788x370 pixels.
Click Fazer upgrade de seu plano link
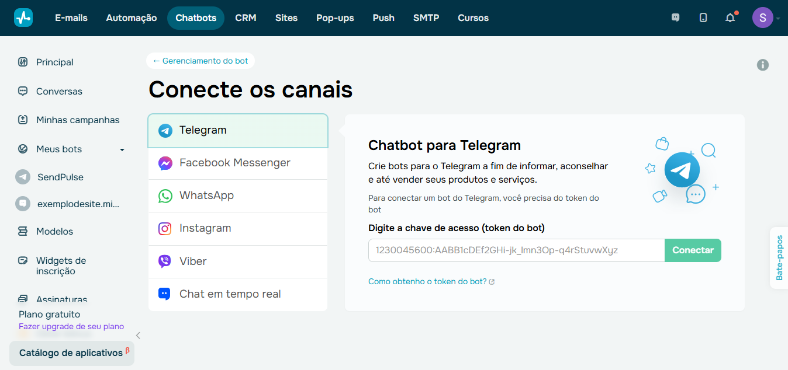(71, 326)
